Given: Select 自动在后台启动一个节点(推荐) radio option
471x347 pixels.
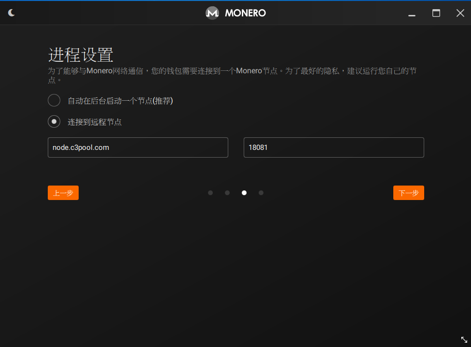Looking at the screenshot, I should pyautogui.click(x=54, y=100).
